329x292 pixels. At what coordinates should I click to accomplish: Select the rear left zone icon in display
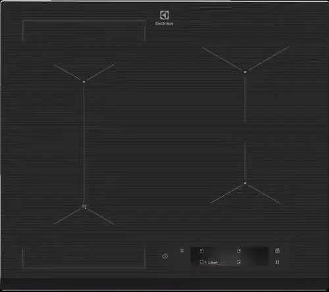202,251
